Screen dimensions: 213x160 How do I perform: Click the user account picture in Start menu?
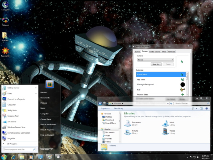point(50,84)
